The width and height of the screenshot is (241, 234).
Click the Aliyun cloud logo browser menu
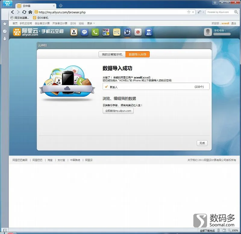[x=7, y=3]
